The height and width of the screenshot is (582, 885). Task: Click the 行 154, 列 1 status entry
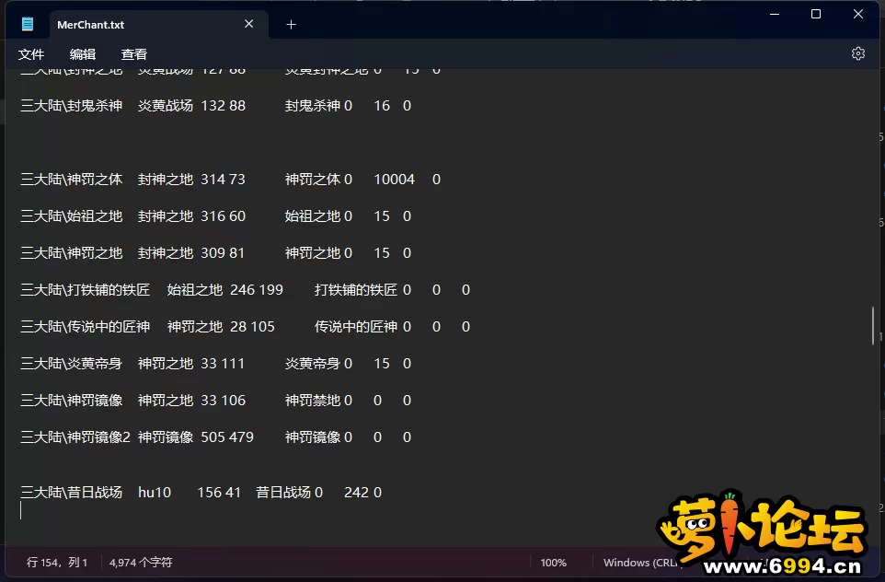[57, 563]
